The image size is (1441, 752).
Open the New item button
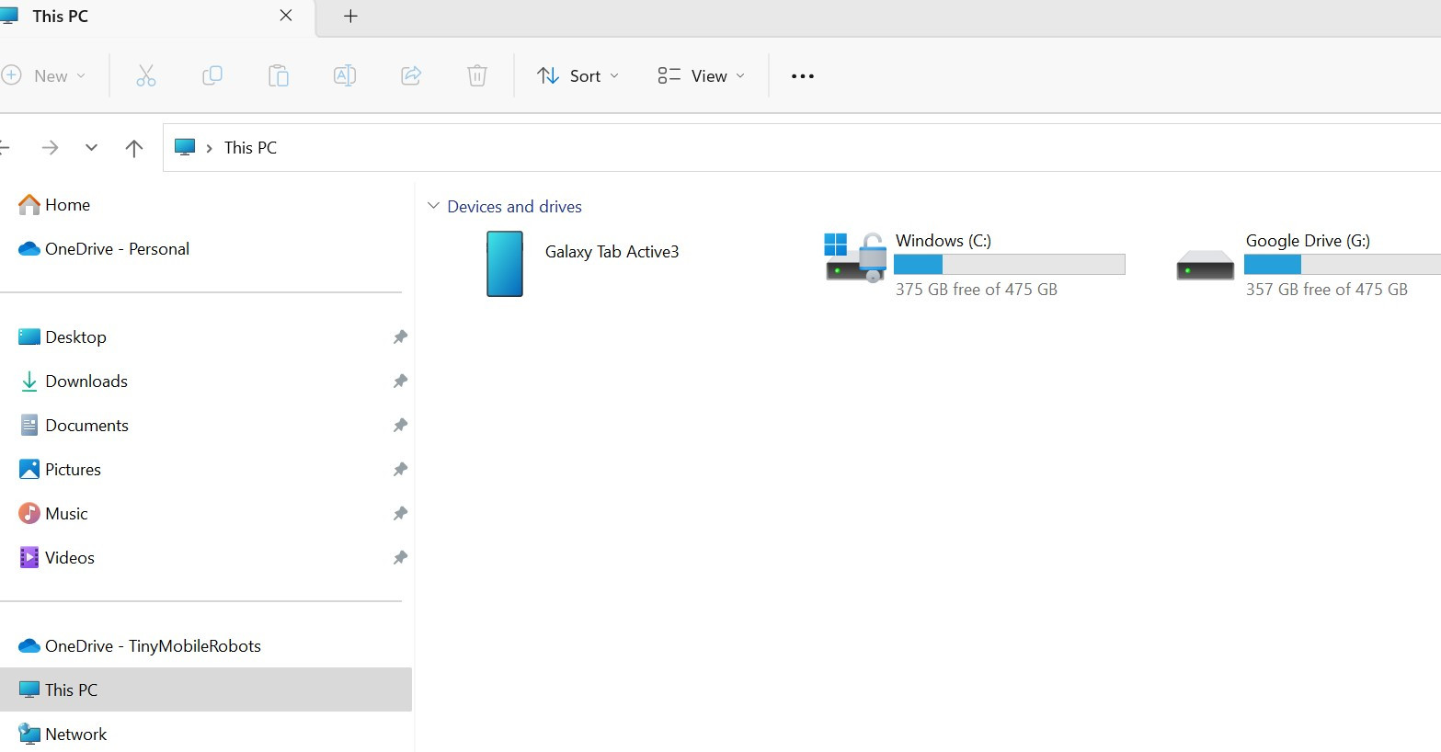coord(44,76)
